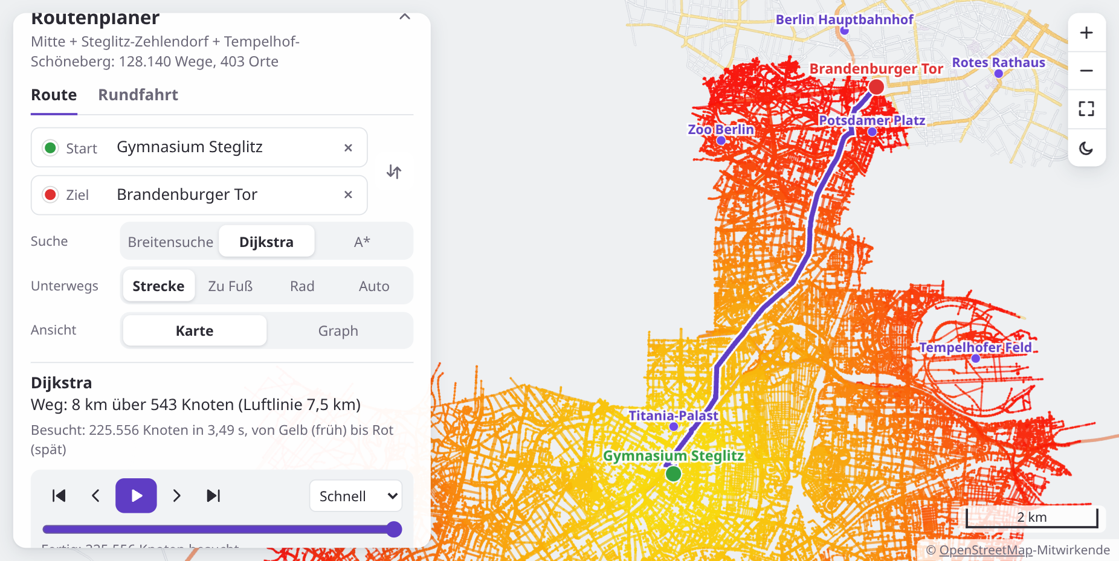This screenshot has height=561, width=1119.
Task: Collapse the Routenplaner panel with the chevron
Action: pyautogui.click(x=405, y=17)
